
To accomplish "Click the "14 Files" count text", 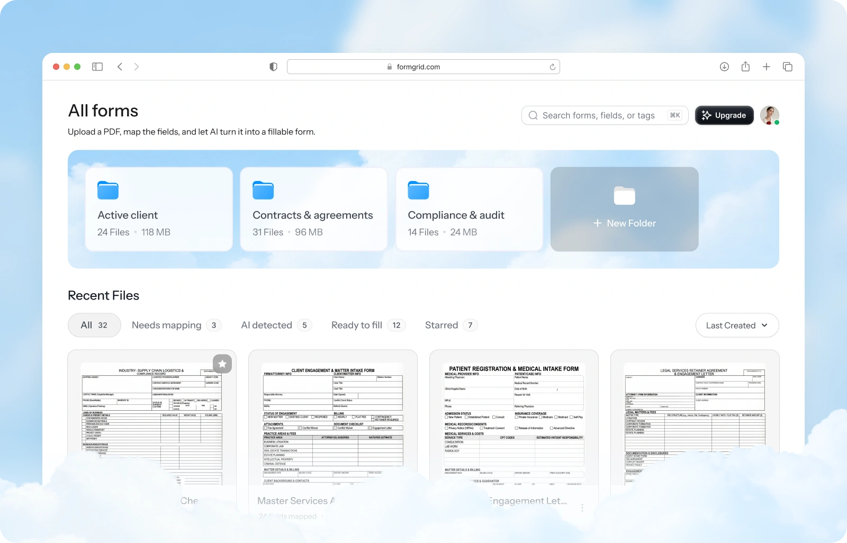I will (x=423, y=232).
